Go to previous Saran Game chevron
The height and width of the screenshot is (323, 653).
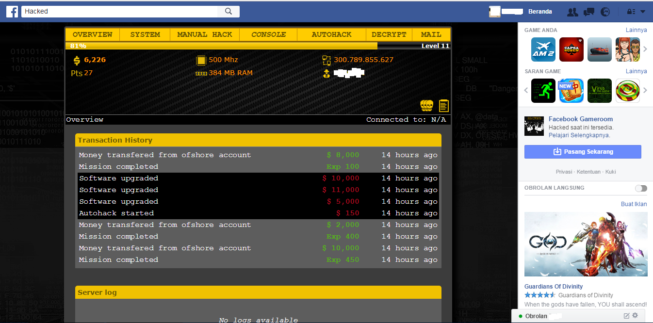(526, 90)
